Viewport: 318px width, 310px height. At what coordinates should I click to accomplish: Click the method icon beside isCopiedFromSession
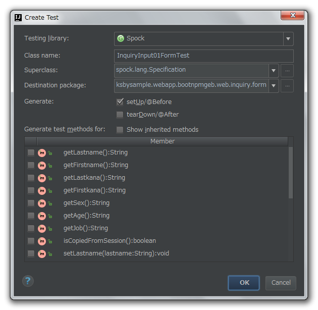pyautogui.click(x=42, y=241)
